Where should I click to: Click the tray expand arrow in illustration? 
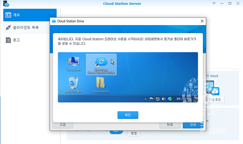tap(145, 99)
